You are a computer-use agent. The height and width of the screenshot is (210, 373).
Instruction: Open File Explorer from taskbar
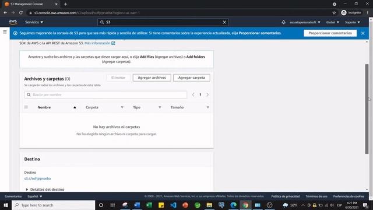(x=209, y=205)
